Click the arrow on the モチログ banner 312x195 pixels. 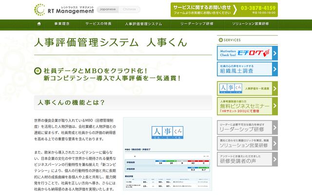[275, 53]
